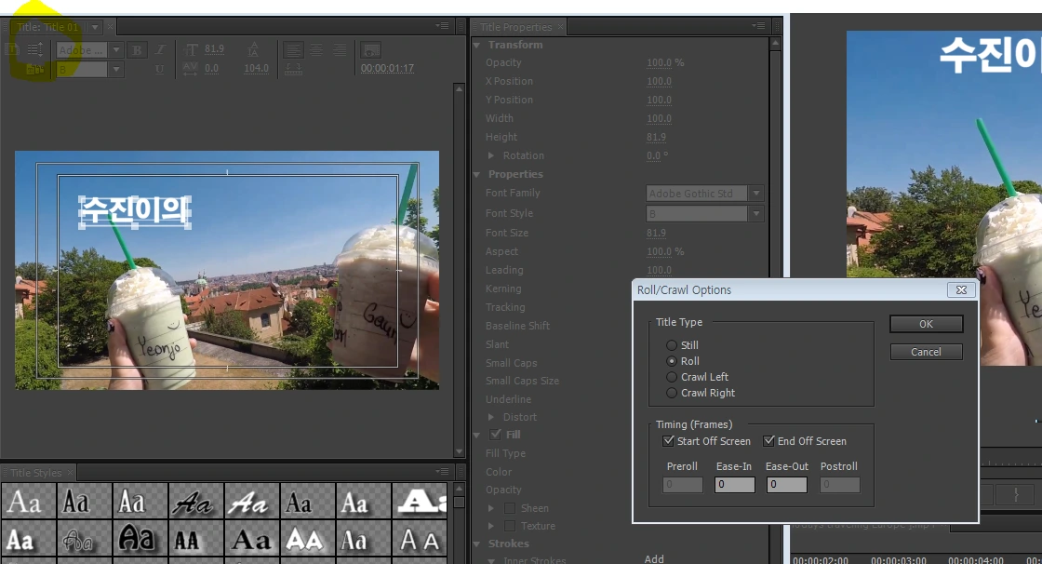Toggle the Fill checkbox in Title Properties
Viewport: 1042px width, 564px height.
point(495,435)
